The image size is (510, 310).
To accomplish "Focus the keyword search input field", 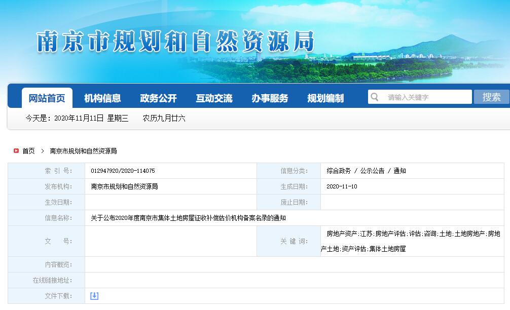I will click(x=427, y=97).
